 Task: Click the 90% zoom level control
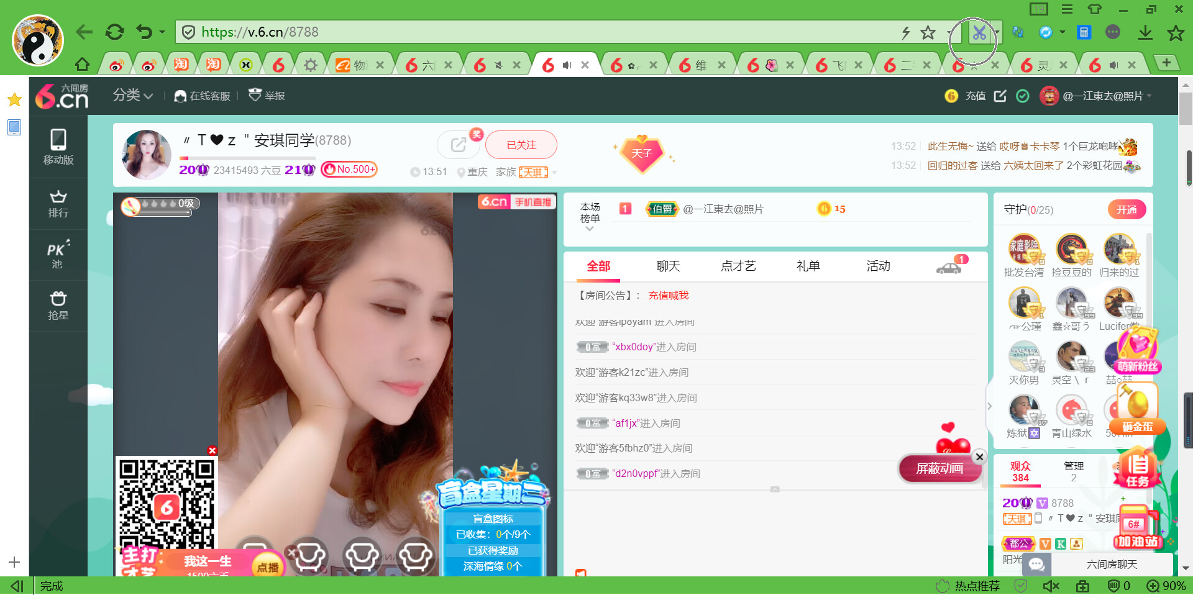coord(1166,586)
